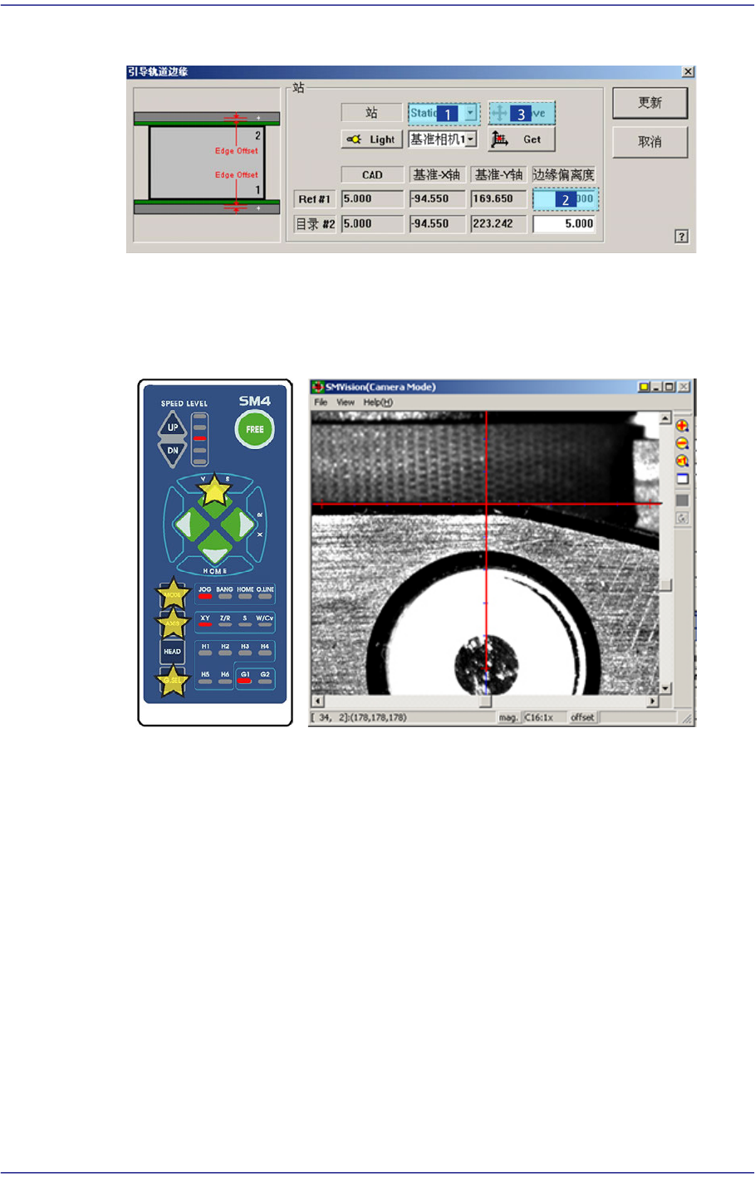Click the Move button with four-way arrows

521,114
